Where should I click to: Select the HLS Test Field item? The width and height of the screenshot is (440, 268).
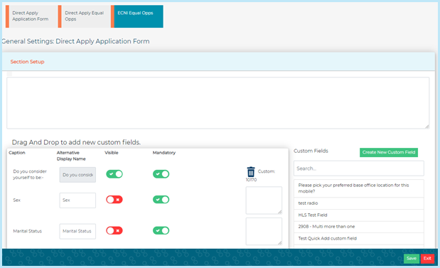coord(359,215)
